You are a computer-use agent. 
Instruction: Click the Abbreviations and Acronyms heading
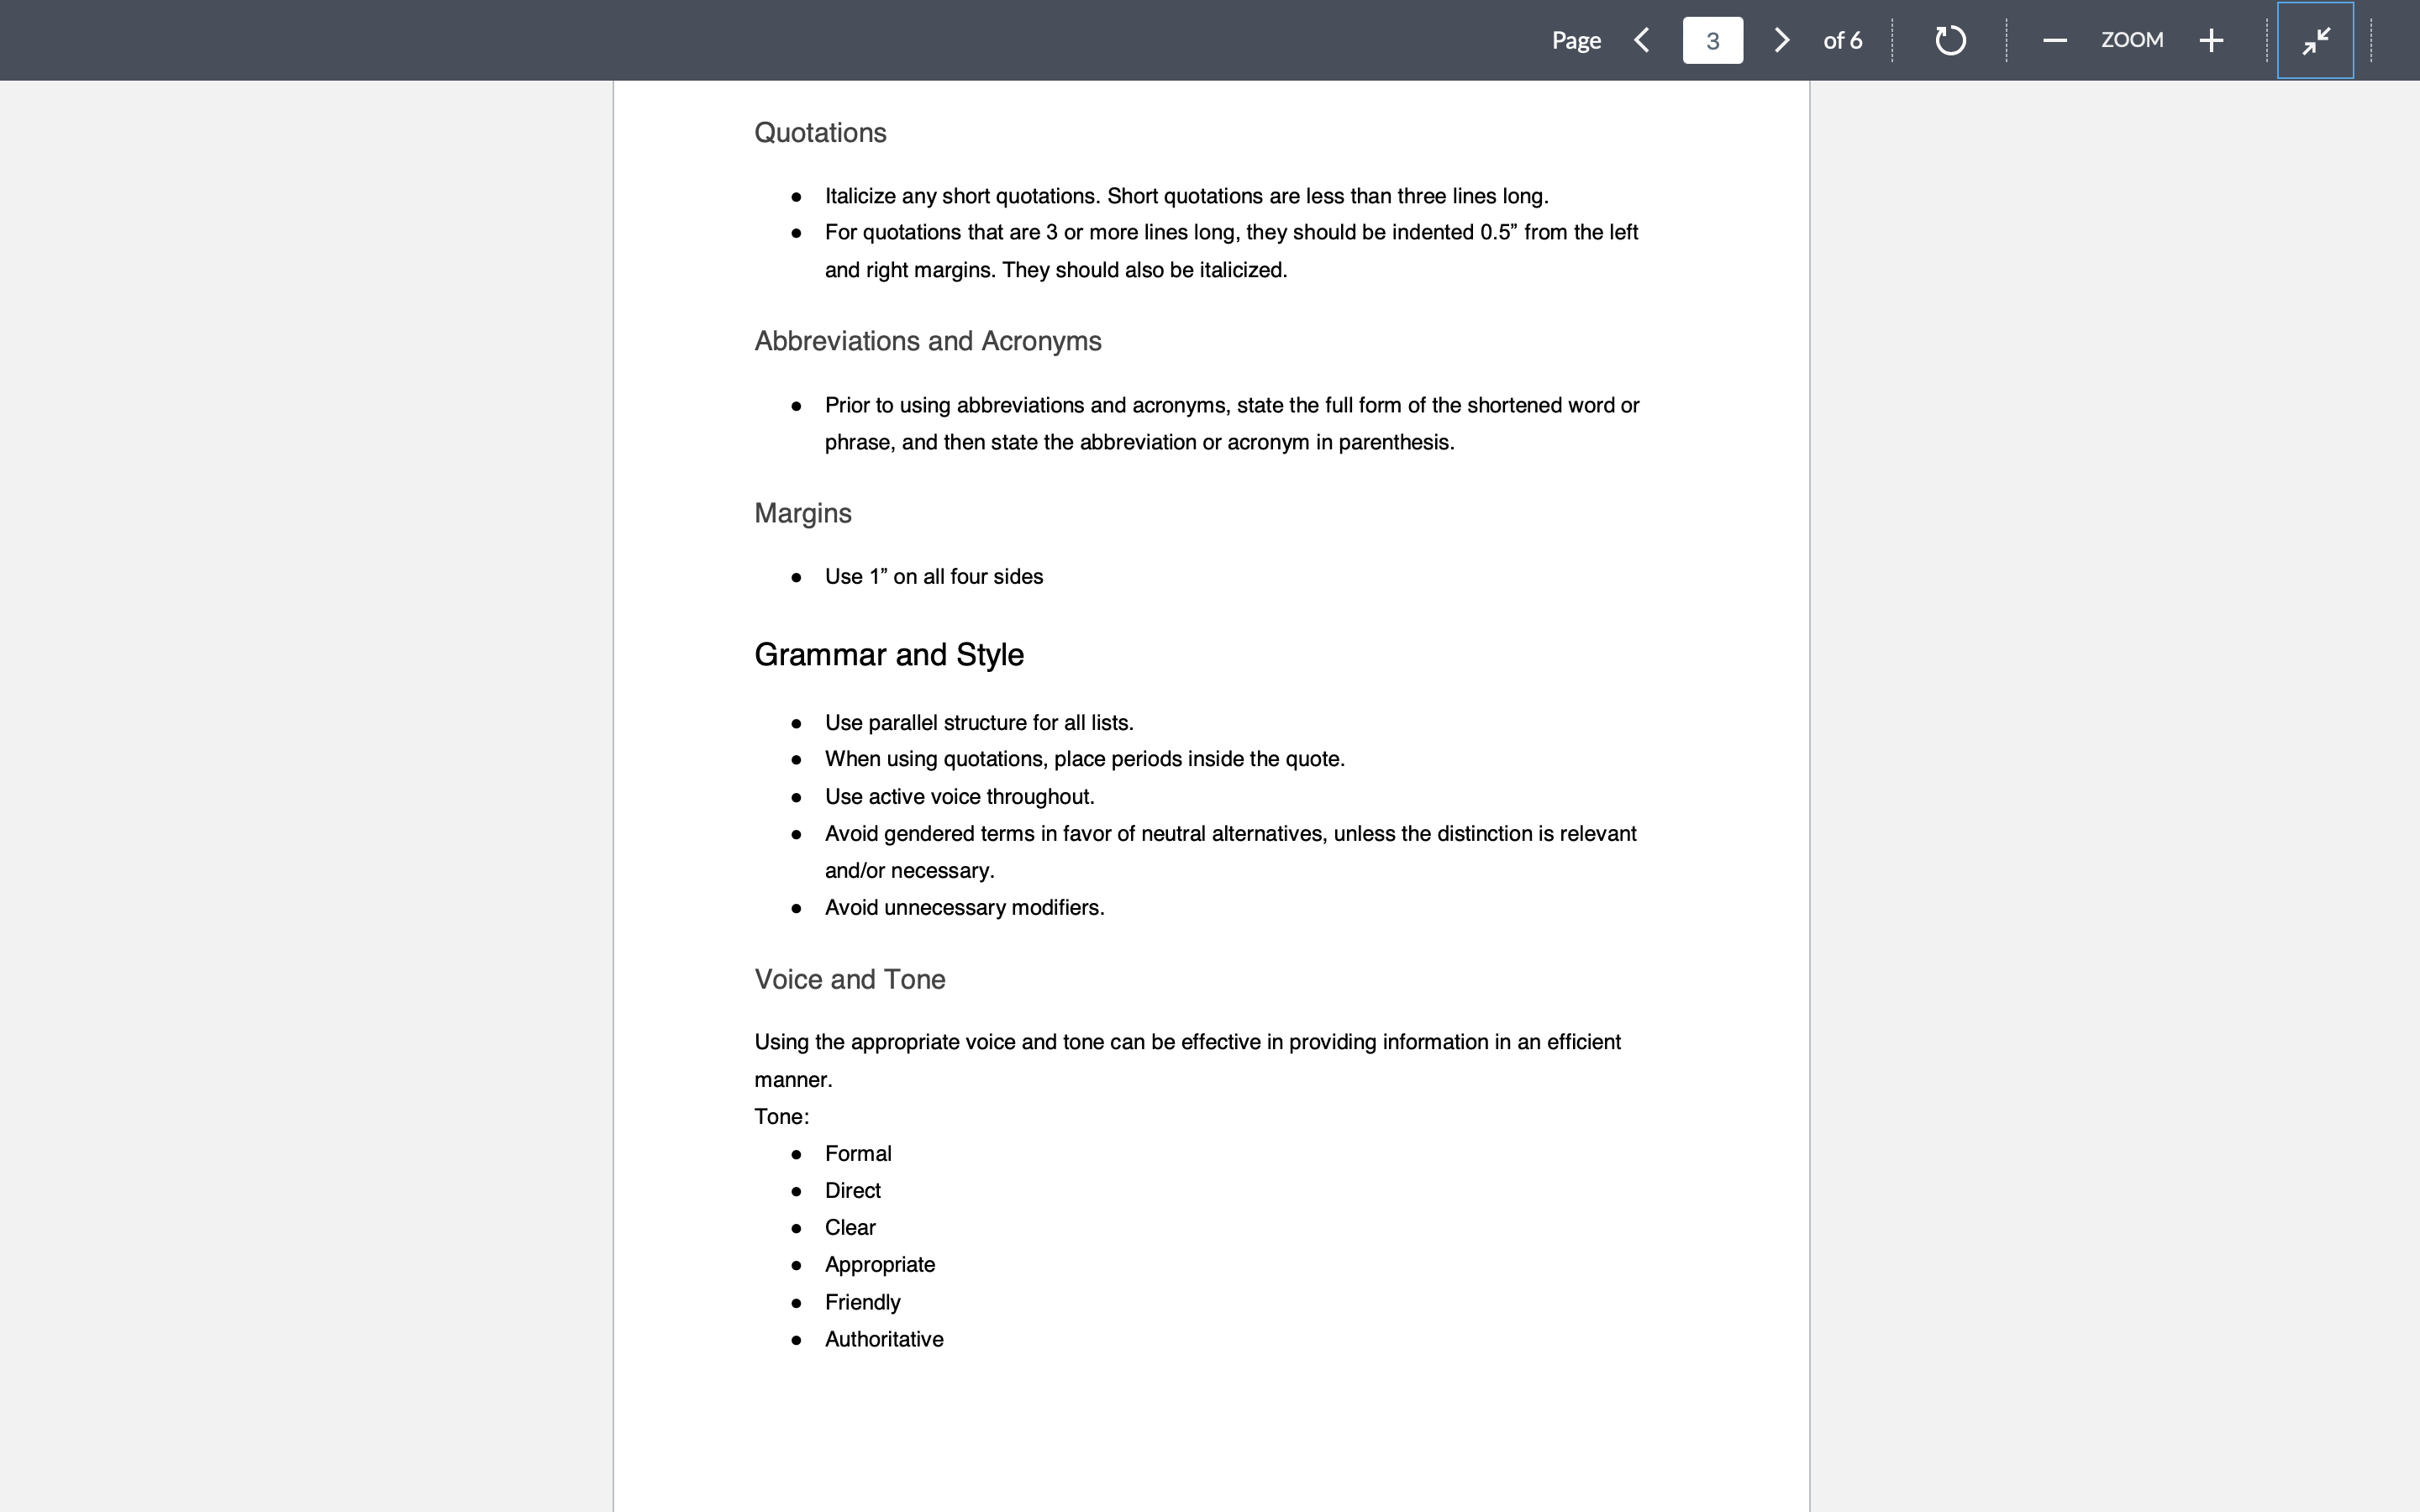click(x=927, y=340)
